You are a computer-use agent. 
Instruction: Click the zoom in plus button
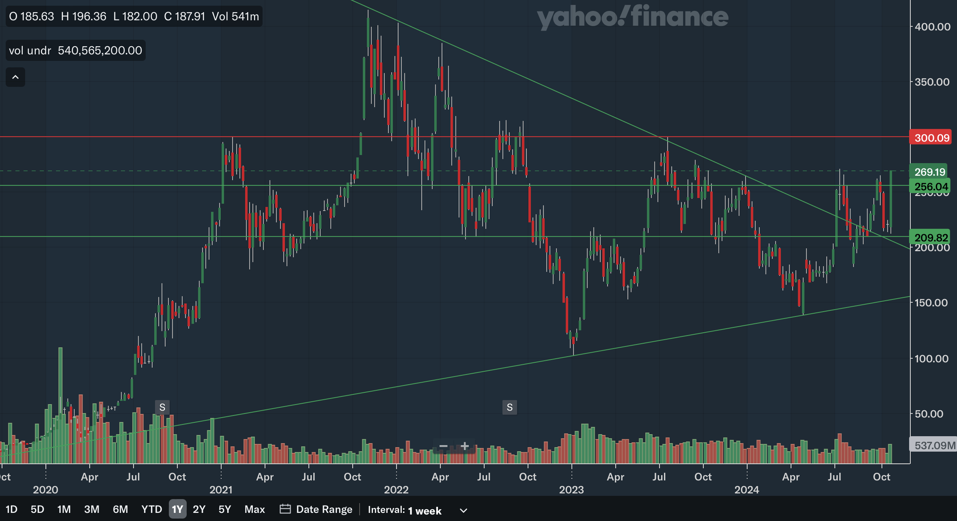[x=465, y=446]
